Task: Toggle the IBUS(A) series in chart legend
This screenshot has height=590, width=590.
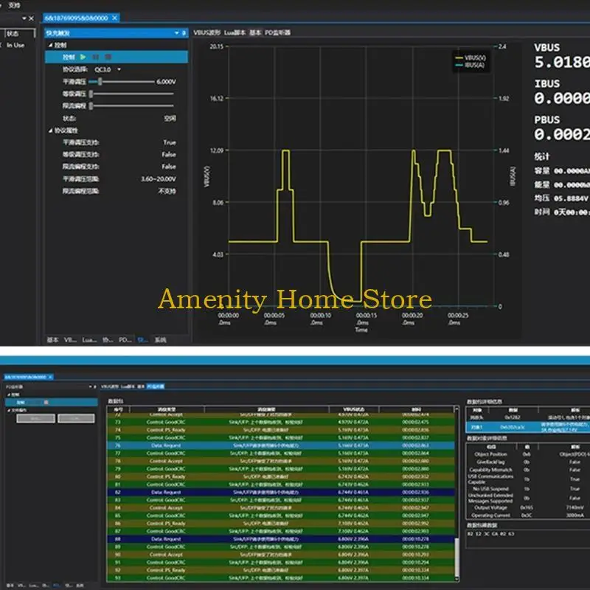Action: (470, 65)
